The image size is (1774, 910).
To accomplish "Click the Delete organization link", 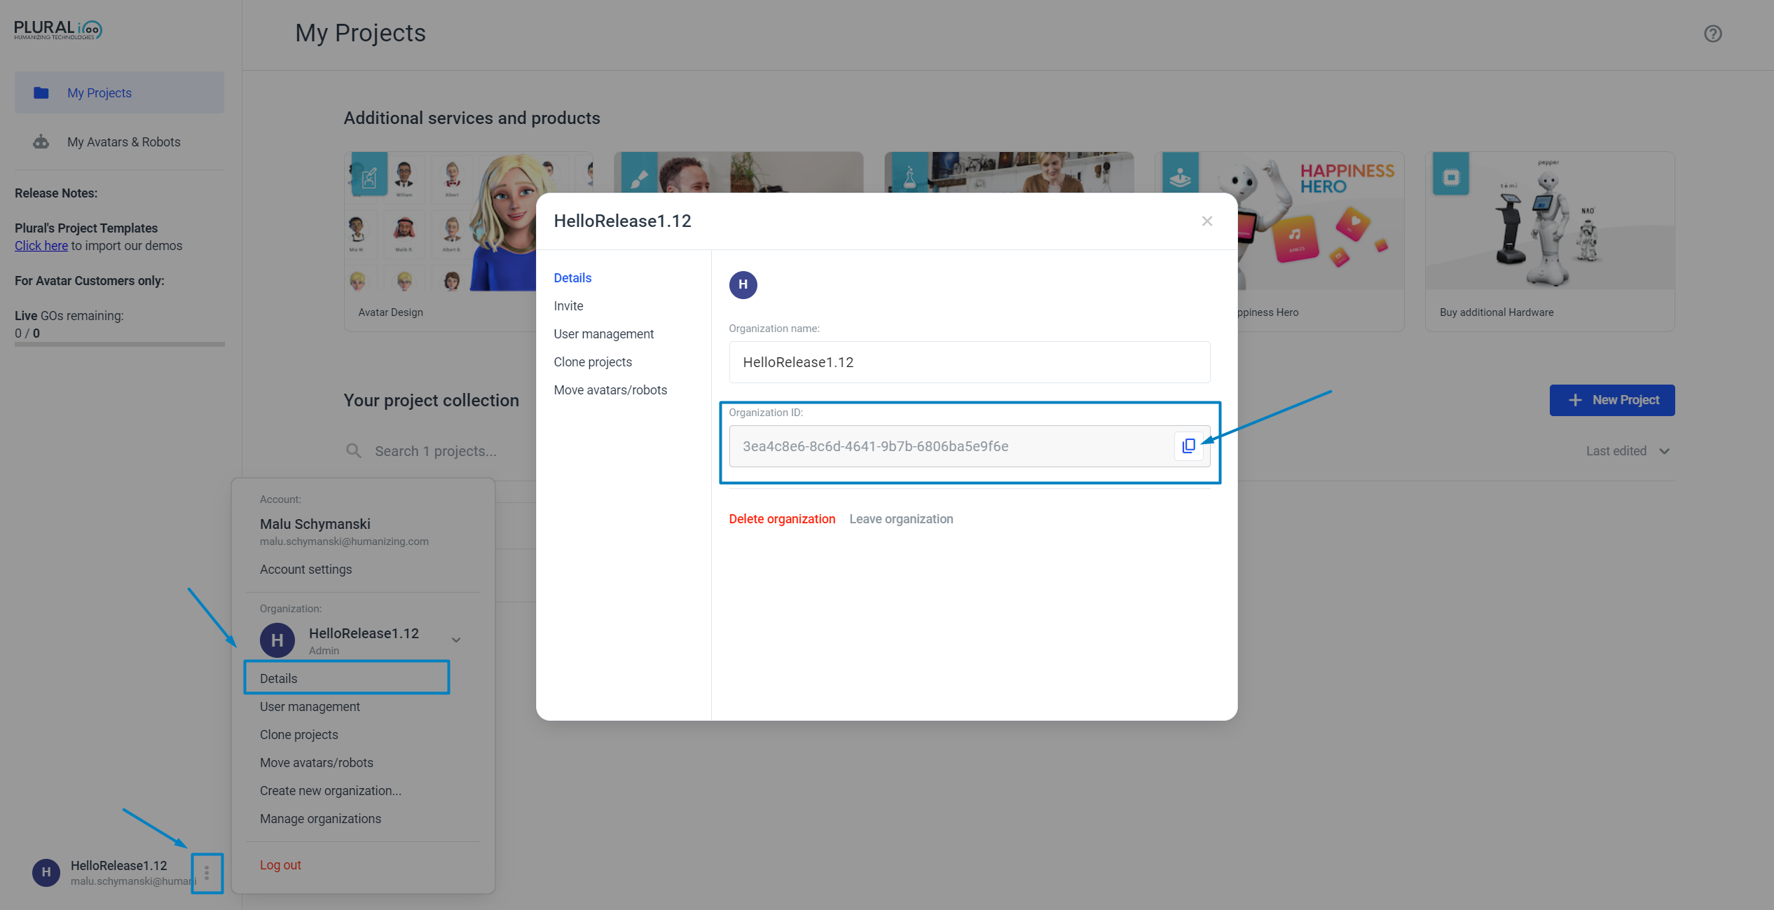I will coord(782,519).
